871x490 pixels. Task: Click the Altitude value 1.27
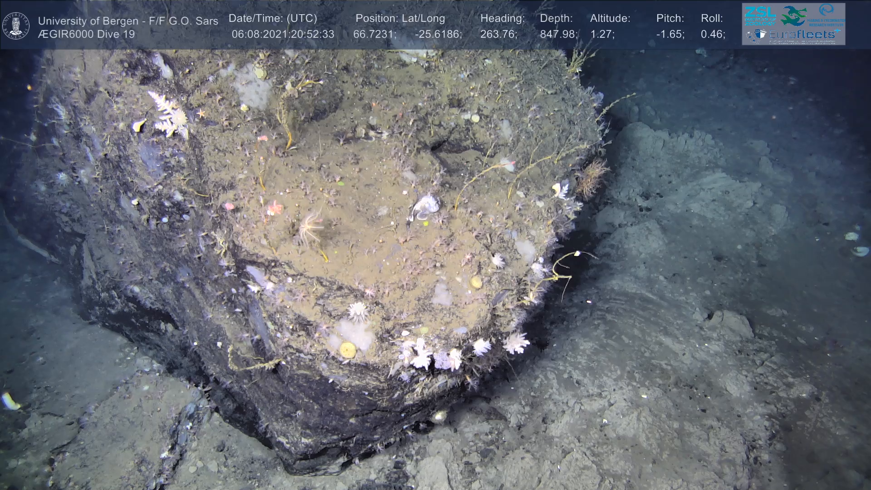[x=602, y=34]
